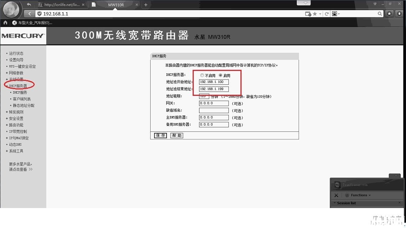Close the TeamViewer session with X
The height and width of the screenshot is (228, 406).
pyautogui.click(x=336, y=195)
